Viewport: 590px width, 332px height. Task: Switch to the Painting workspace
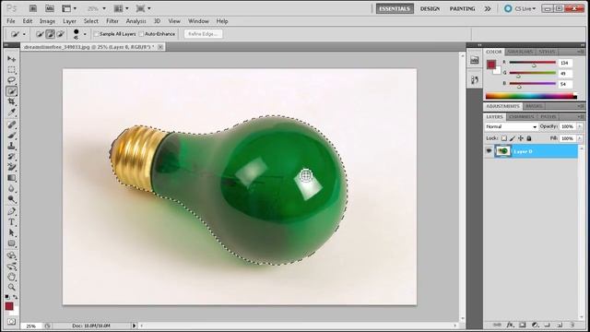click(x=462, y=8)
